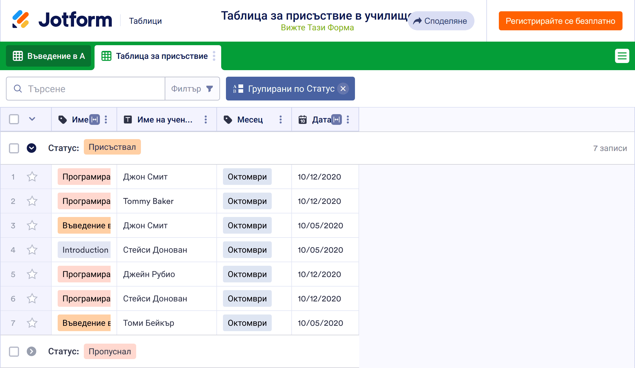Image resolution: width=635 pixels, height=368 pixels.
Task: Star the row 1 Джон Смит record
Action: (x=32, y=177)
